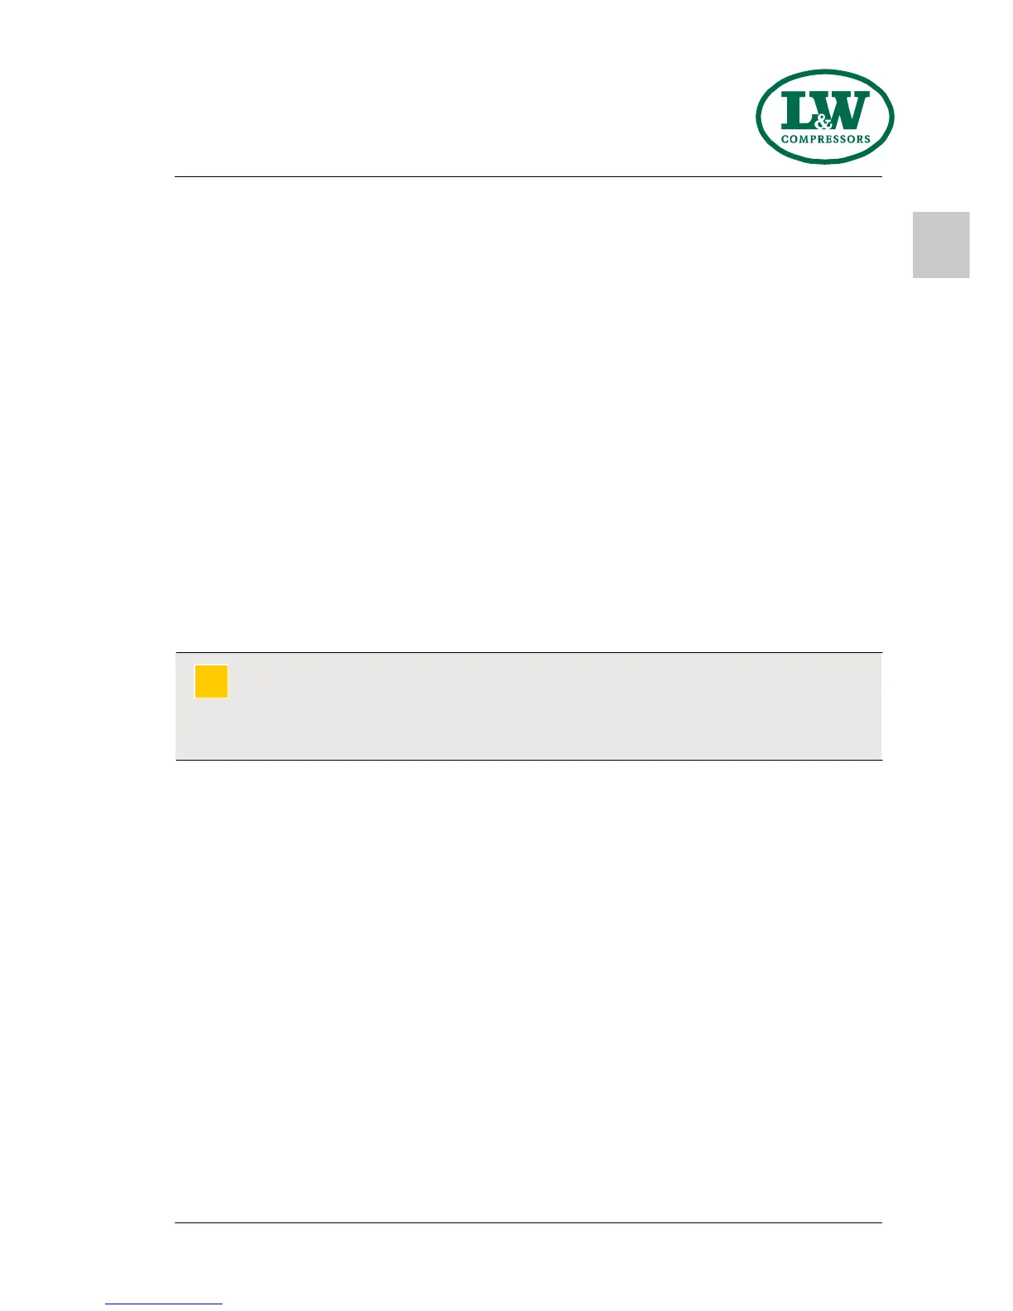Click the bottom border of the gray notice box

[x=528, y=759]
